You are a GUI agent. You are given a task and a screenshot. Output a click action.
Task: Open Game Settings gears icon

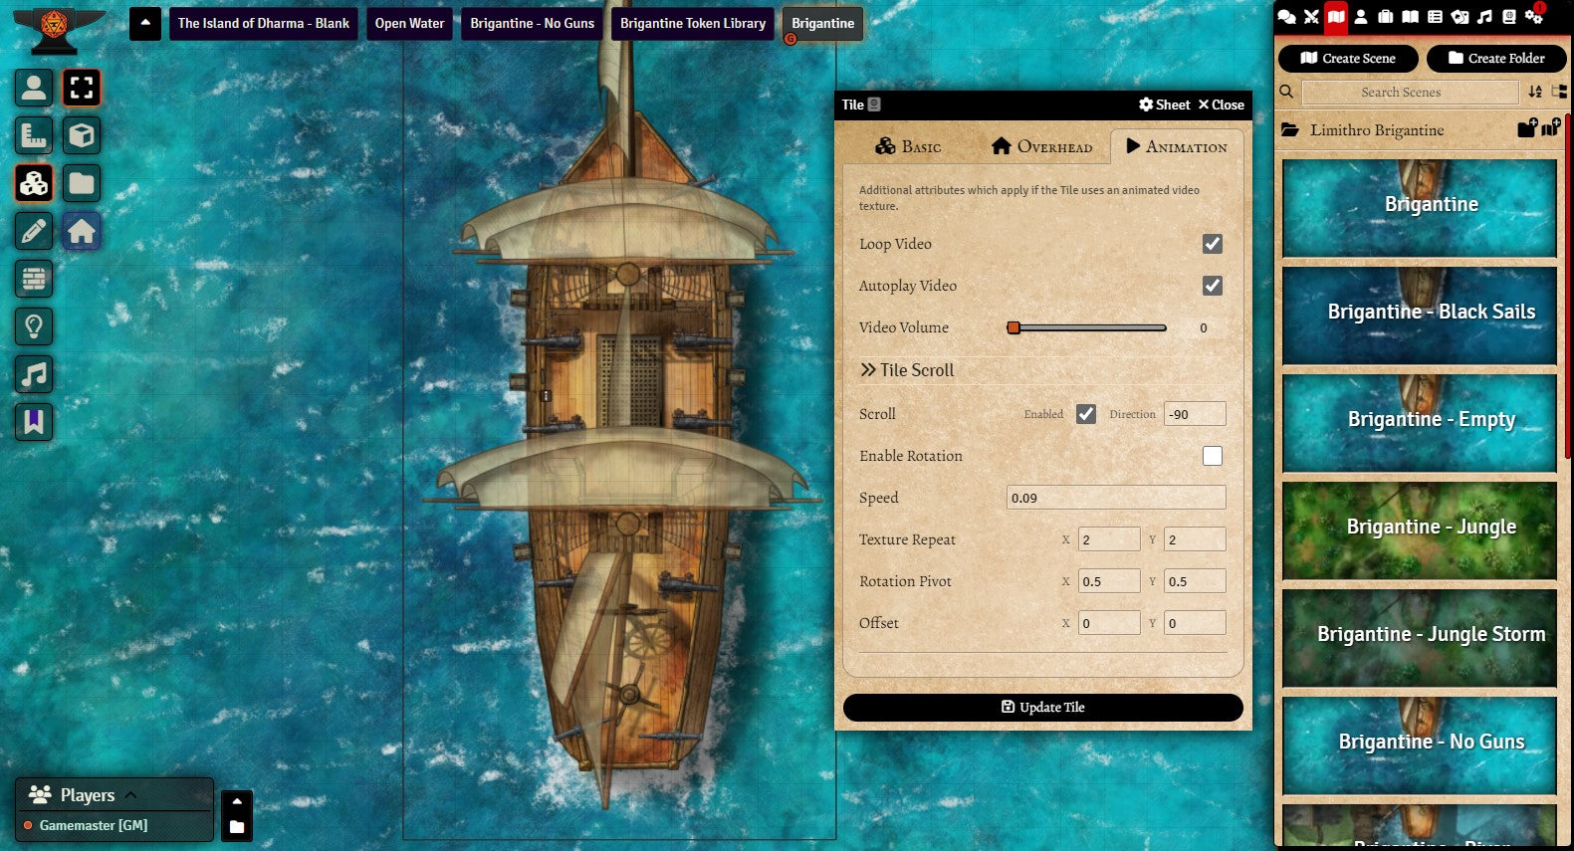(1534, 16)
